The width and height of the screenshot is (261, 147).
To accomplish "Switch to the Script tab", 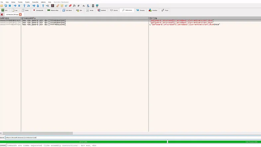I will coord(90,10).
